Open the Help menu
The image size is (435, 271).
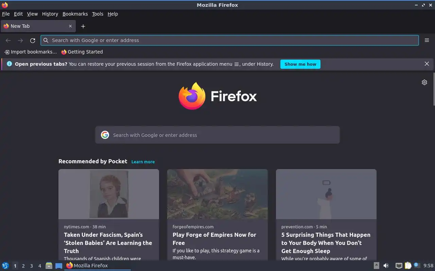[113, 14]
